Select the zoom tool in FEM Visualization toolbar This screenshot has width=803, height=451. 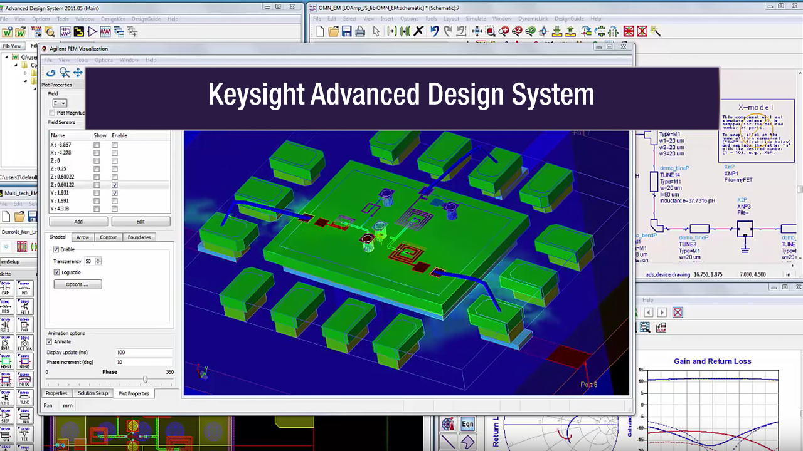pos(63,73)
